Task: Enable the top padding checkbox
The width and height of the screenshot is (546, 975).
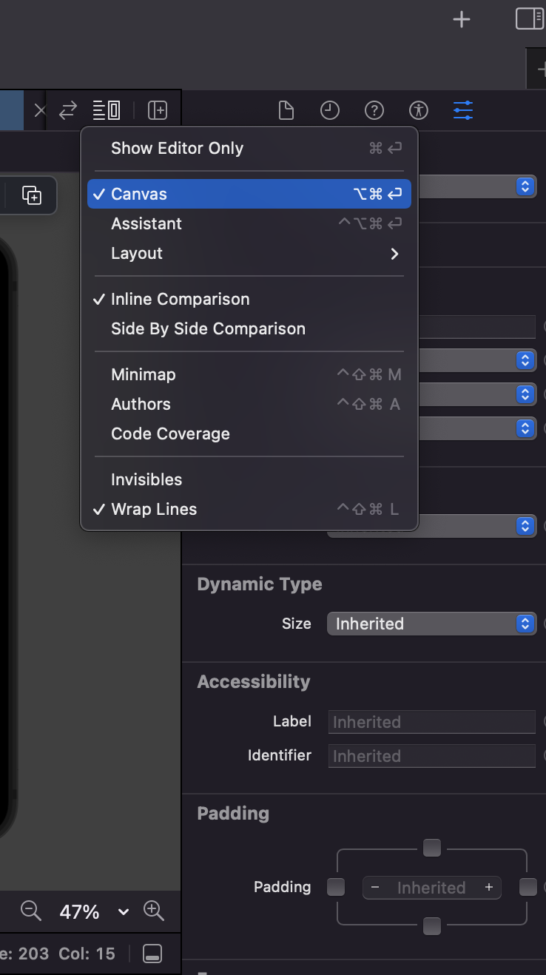Action: [432, 849]
